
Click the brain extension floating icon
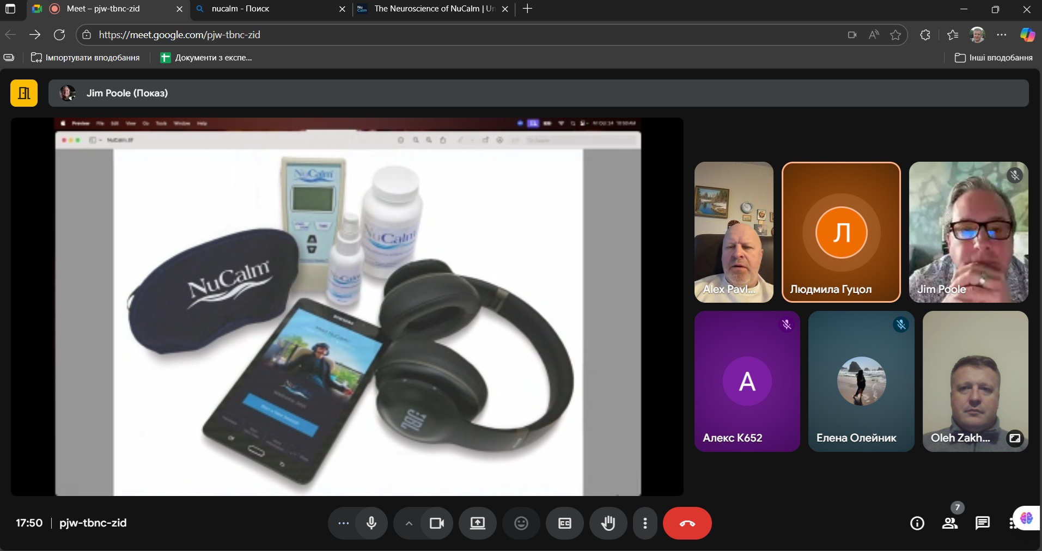tap(1027, 518)
